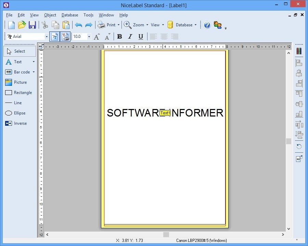Click the users support icon
The image size is (308, 246).
(218, 25)
